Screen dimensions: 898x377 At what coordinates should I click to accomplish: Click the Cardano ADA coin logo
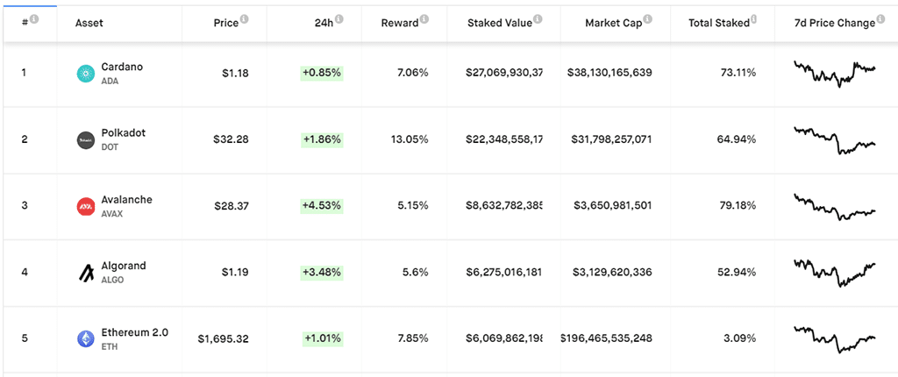pyautogui.click(x=86, y=74)
